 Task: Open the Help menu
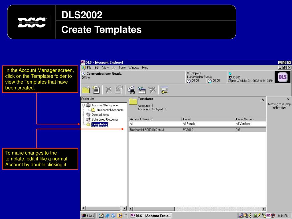coord(145,68)
